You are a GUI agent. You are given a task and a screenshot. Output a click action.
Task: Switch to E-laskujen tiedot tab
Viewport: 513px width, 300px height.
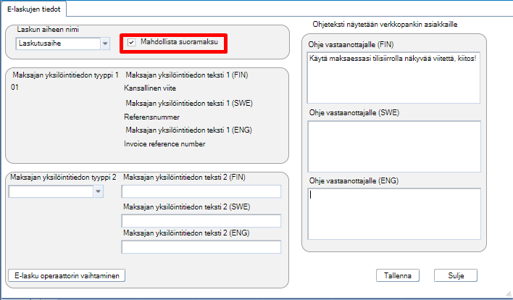[34, 9]
